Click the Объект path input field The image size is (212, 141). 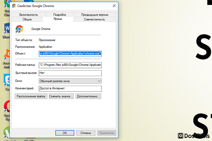(x=70, y=54)
